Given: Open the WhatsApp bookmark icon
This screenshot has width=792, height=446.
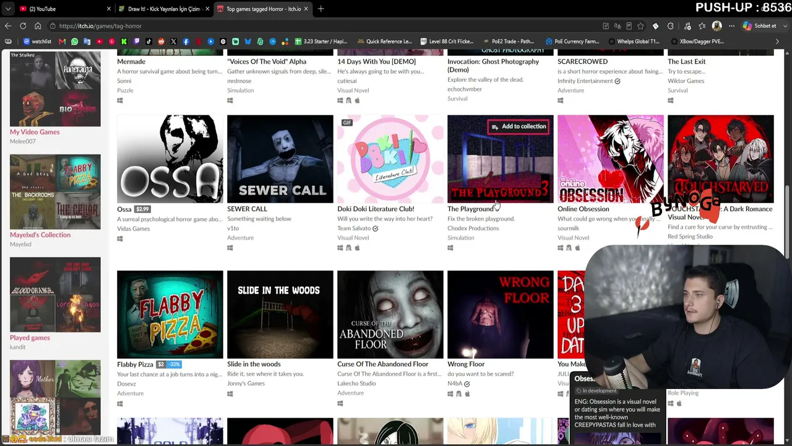Looking at the screenshot, I should pyautogui.click(x=75, y=42).
